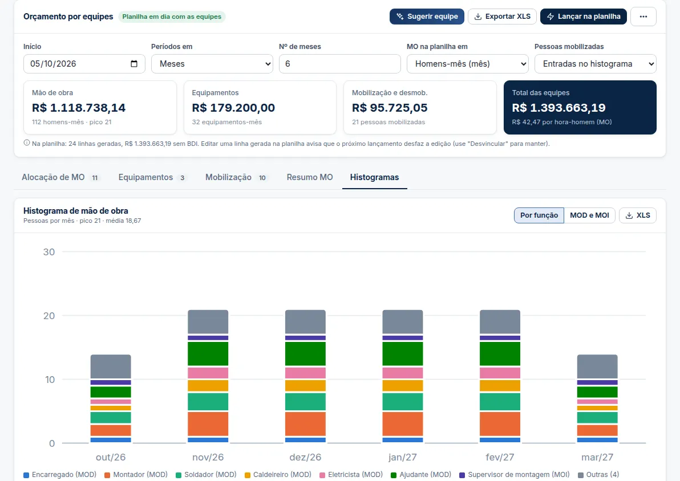
Task: Open the calendar picker in Início field
Action: (134, 64)
